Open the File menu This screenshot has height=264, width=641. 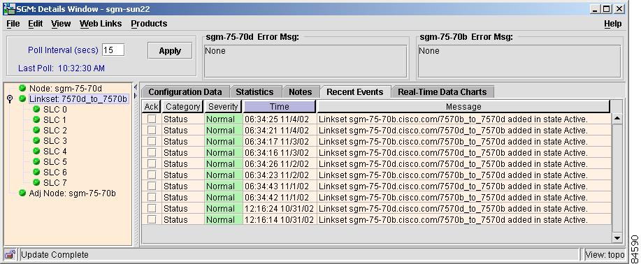[x=13, y=24]
